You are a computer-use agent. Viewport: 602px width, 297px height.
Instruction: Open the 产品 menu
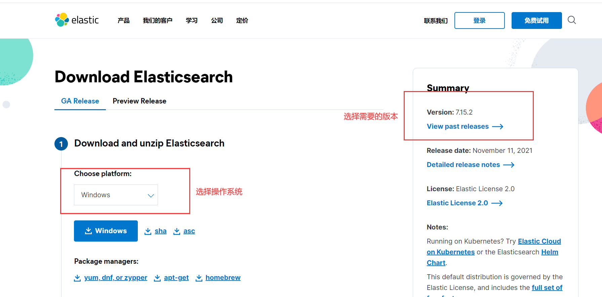tap(124, 20)
